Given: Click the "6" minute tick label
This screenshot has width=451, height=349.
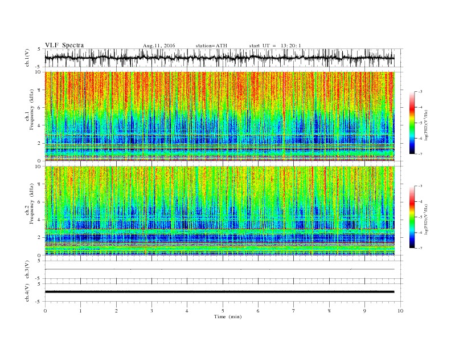Looking at the screenshot, I should [x=258, y=311].
